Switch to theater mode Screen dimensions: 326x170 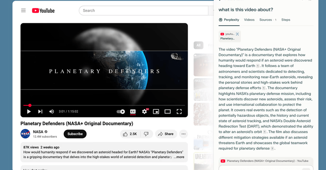pos(167,112)
